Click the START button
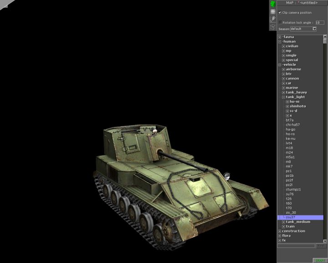The width and height of the screenshot is (328, 263). (x=320, y=260)
